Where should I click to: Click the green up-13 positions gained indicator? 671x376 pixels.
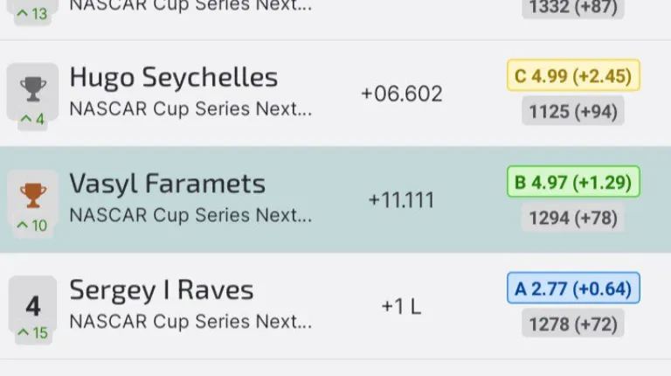click(32, 13)
